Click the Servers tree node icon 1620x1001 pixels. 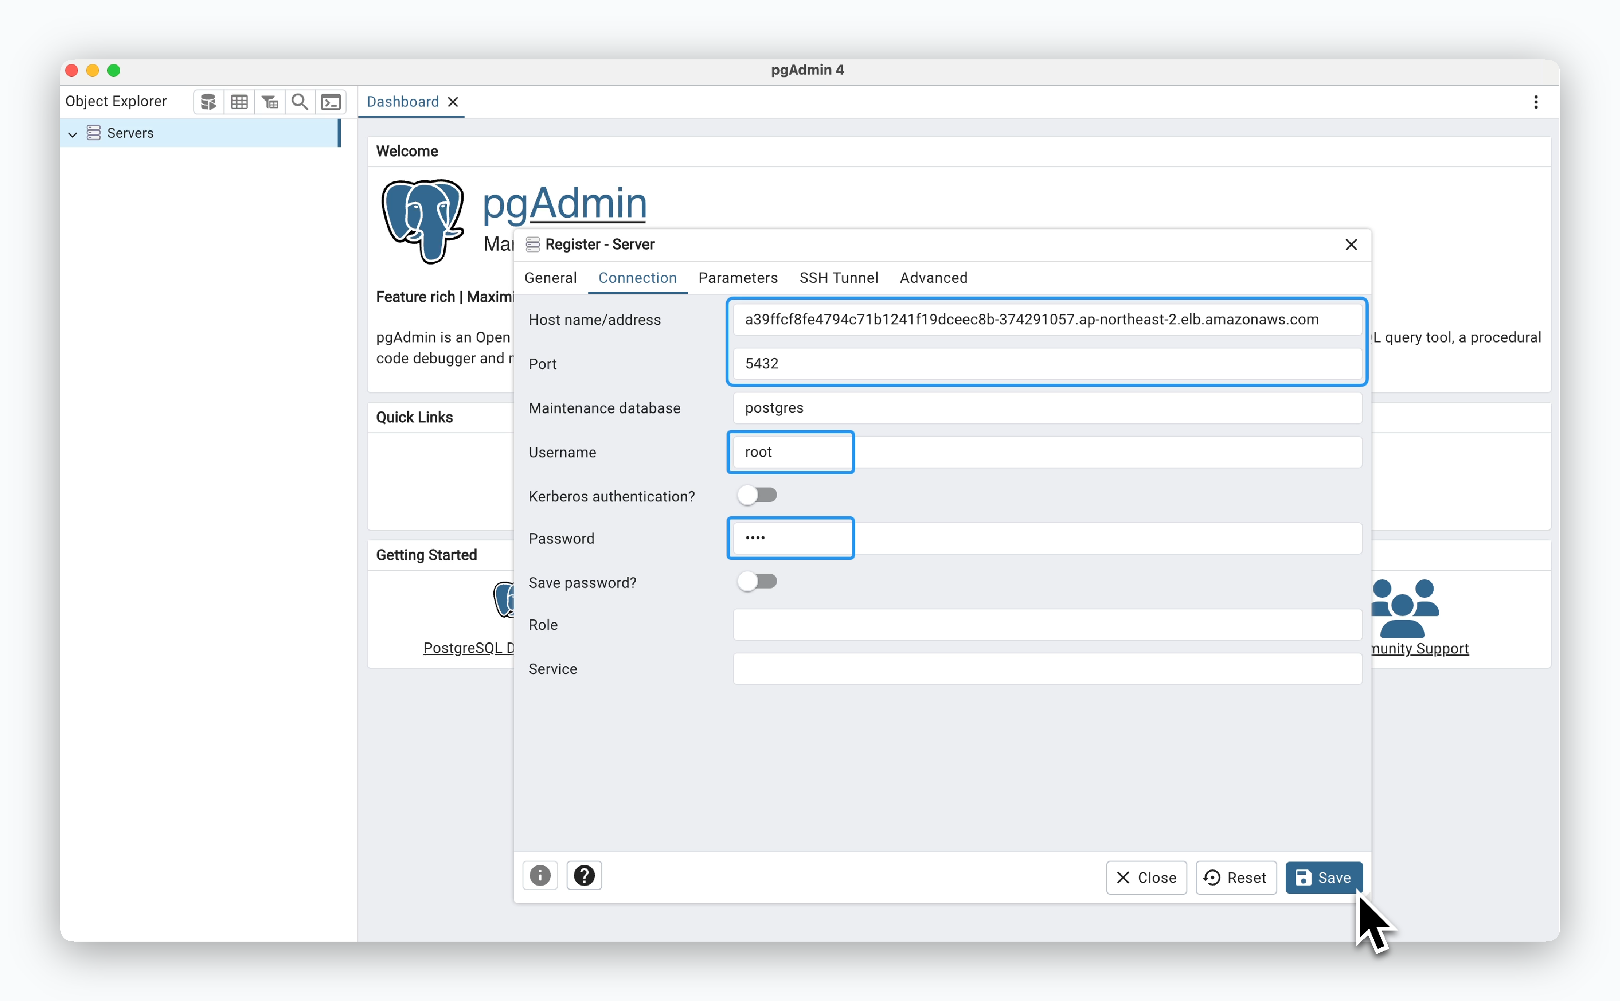point(94,133)
